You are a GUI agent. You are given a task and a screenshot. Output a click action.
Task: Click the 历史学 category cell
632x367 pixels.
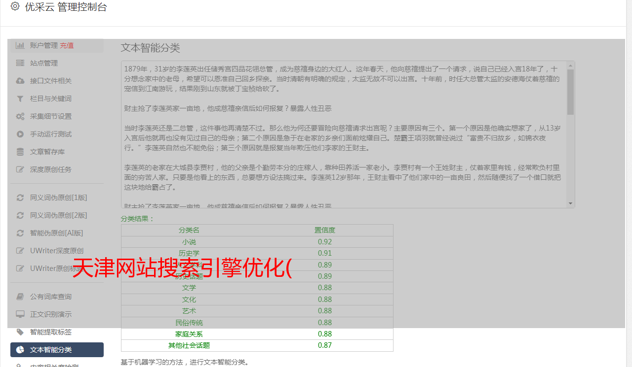click(x=189, y=253)
